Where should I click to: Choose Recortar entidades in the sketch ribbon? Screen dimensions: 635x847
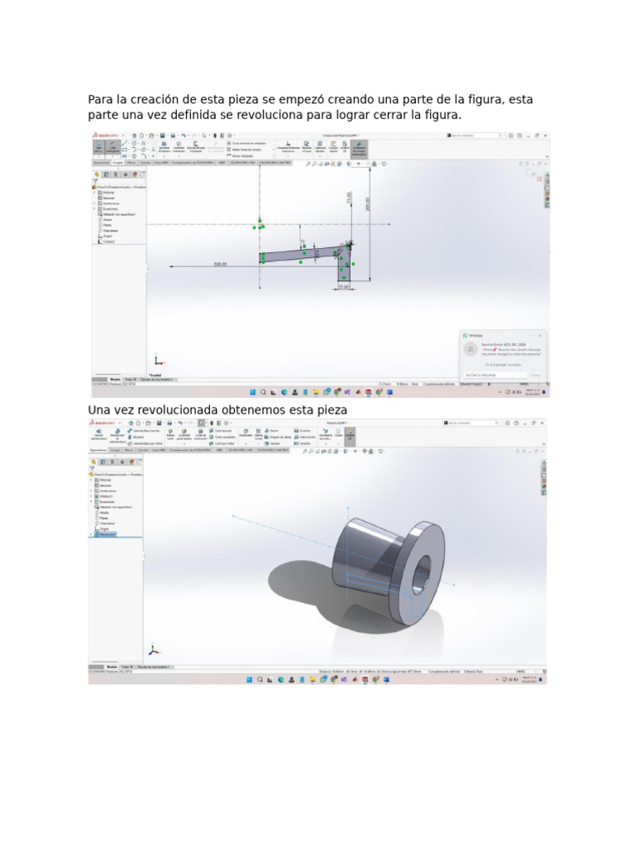click(x=165, y=146)
